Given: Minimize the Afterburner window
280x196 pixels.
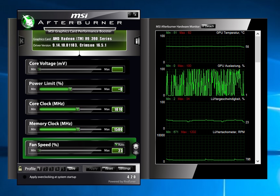Looking at the screenshot, I should pos(130,15).
